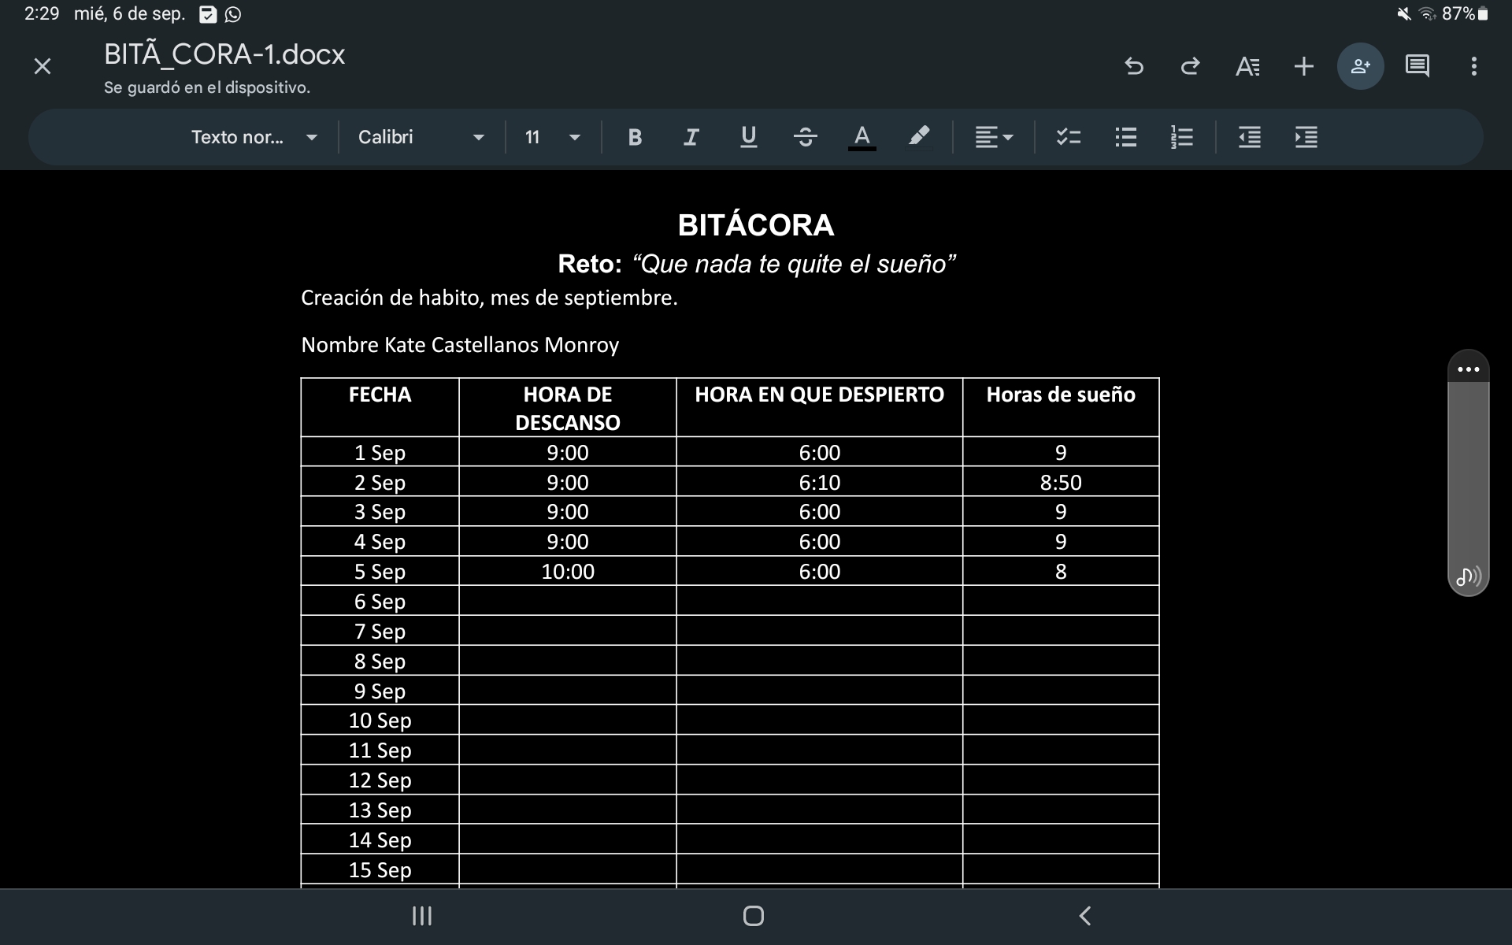This screenshot has height=945, width=1512.
Task: Close the document with X
Action: [43, 66]
